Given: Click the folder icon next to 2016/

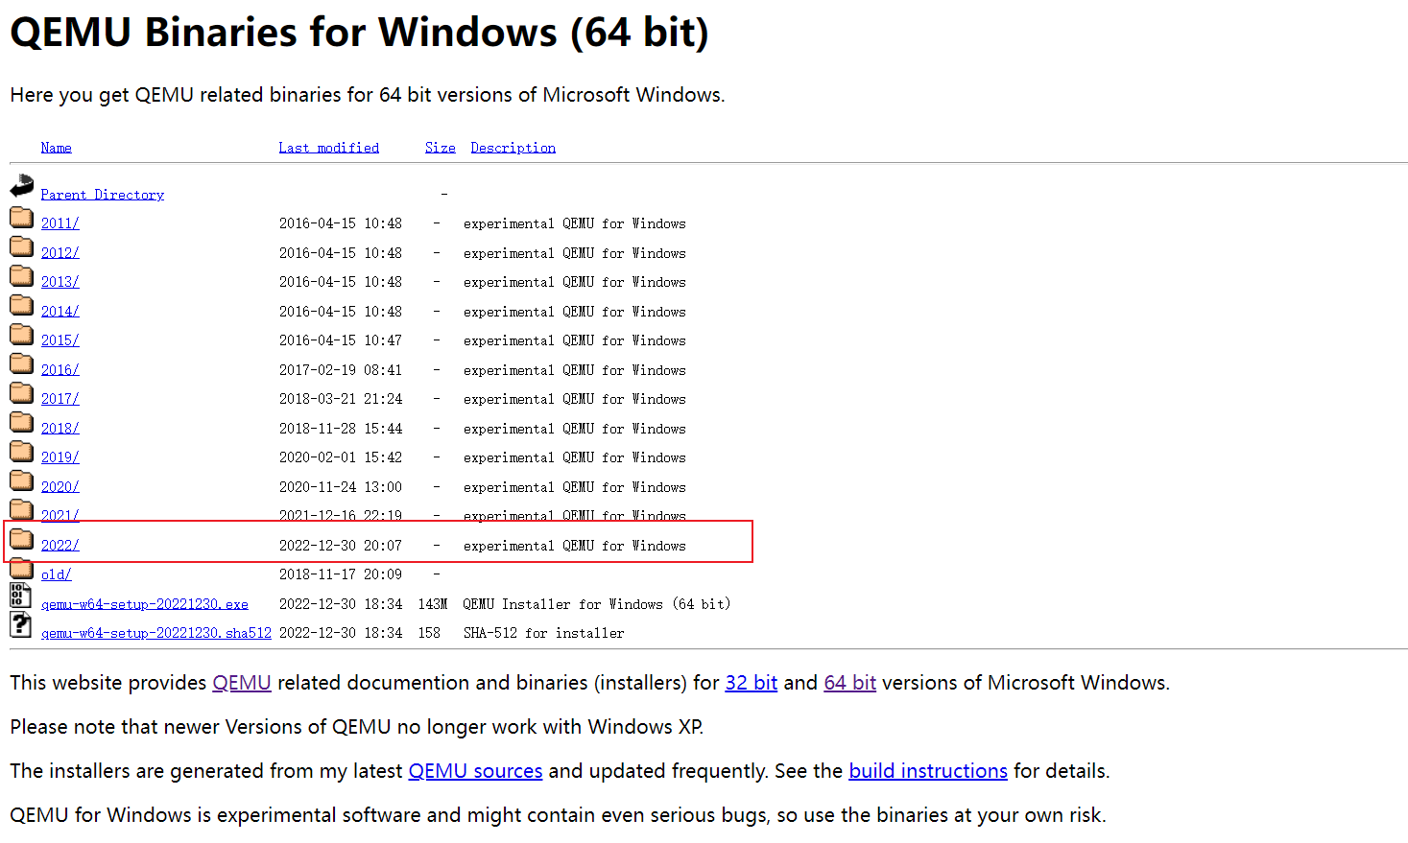Looking at the screenshot, I should [22, 363].
